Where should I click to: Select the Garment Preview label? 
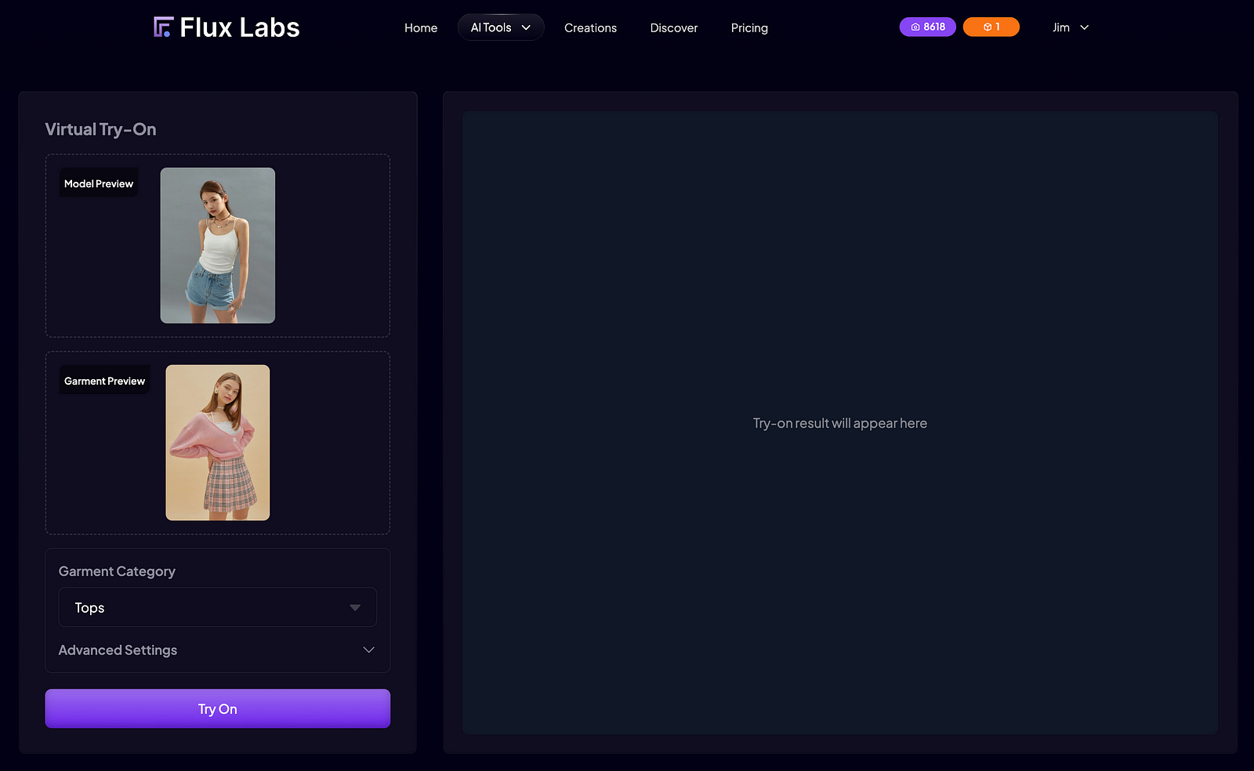click(x=104, y=381)
